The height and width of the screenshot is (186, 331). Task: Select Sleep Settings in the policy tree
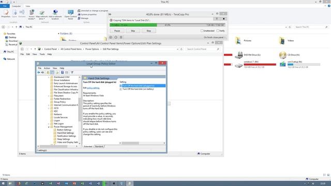pos(63,139)
